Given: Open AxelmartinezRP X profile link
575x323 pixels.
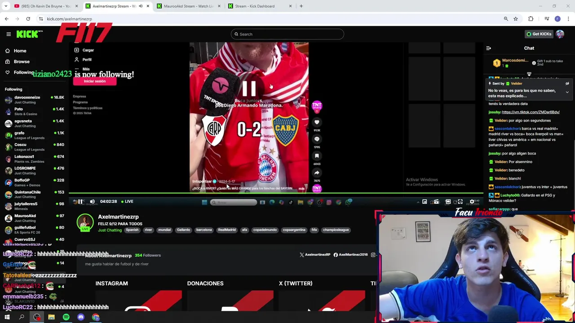Looking at the screenshot, I should (x=315, y=255).
